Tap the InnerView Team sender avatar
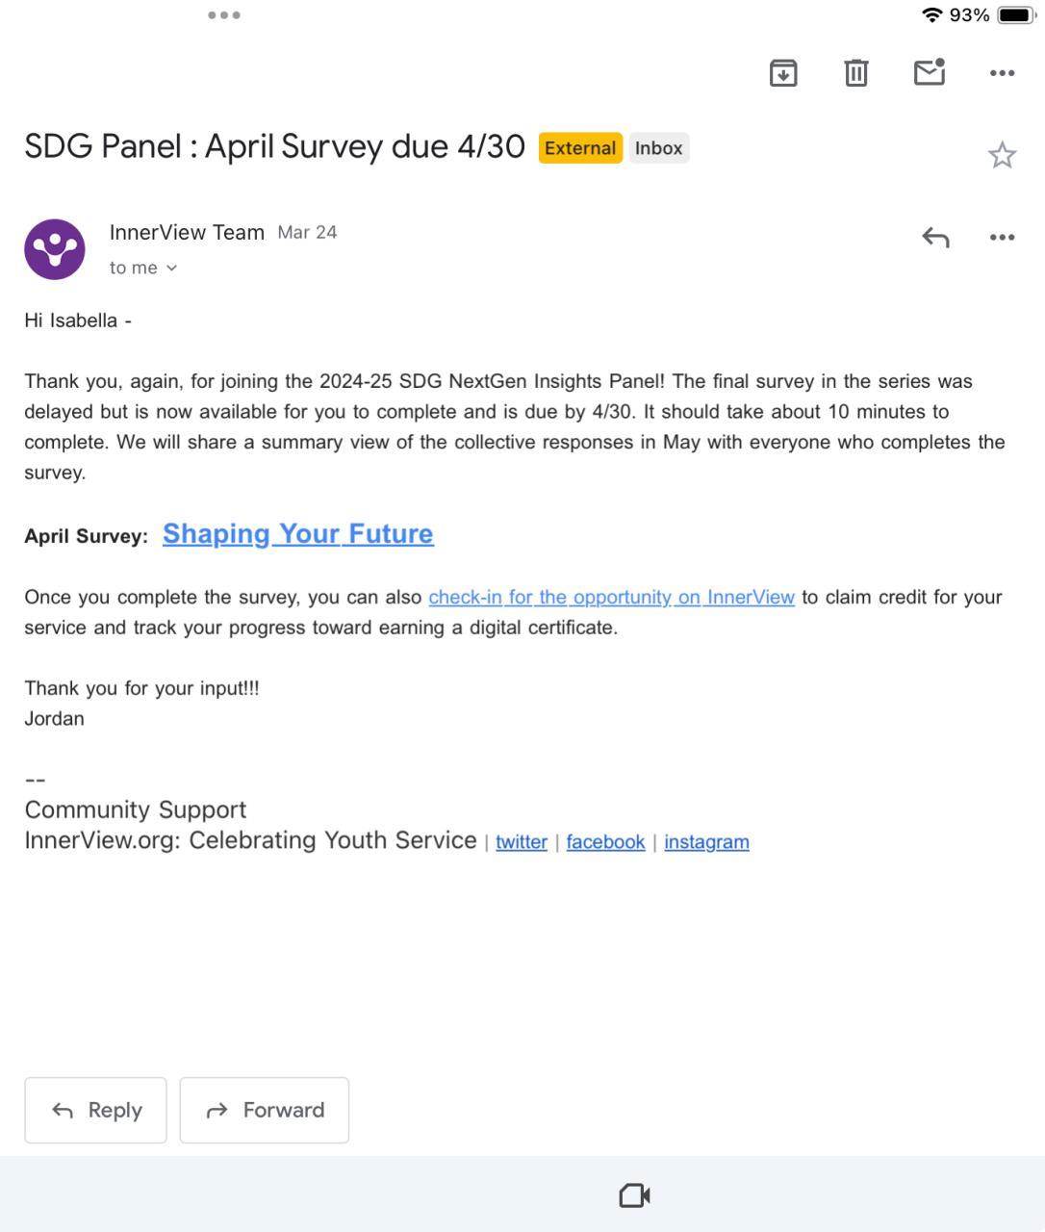 coord(55,249)
